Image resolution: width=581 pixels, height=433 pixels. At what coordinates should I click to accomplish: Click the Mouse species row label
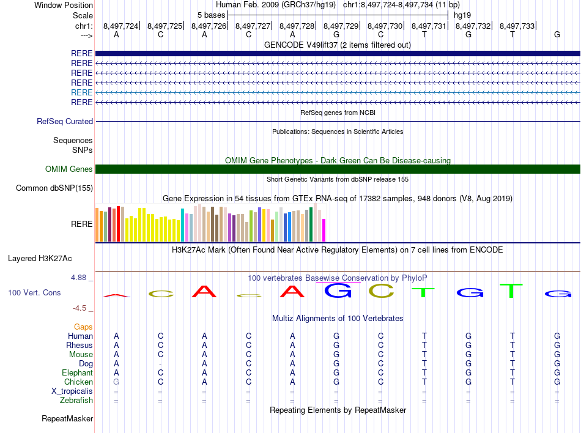point(81,355)
